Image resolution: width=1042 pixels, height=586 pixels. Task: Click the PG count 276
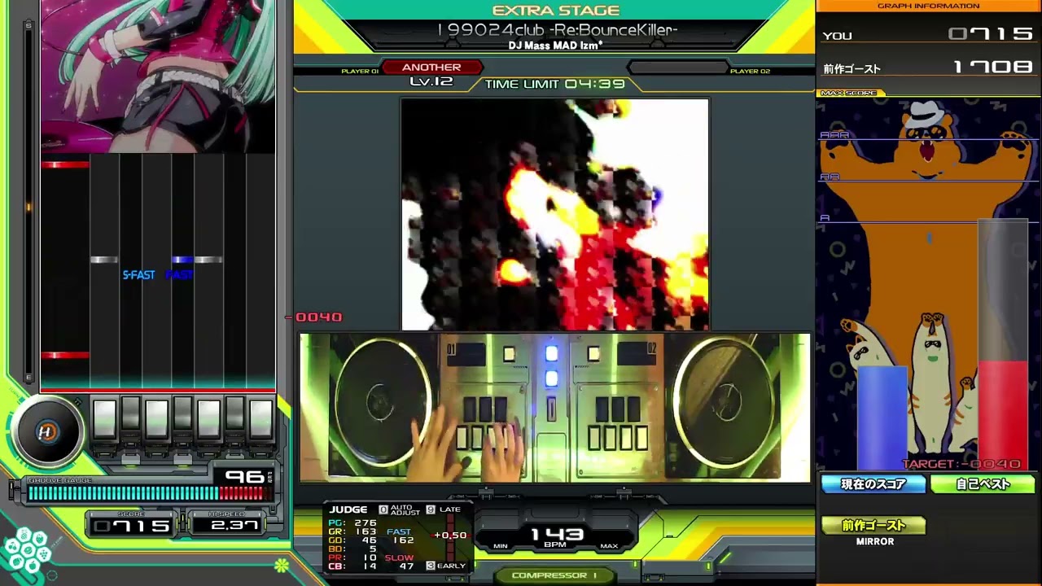[x=365, y=523]
